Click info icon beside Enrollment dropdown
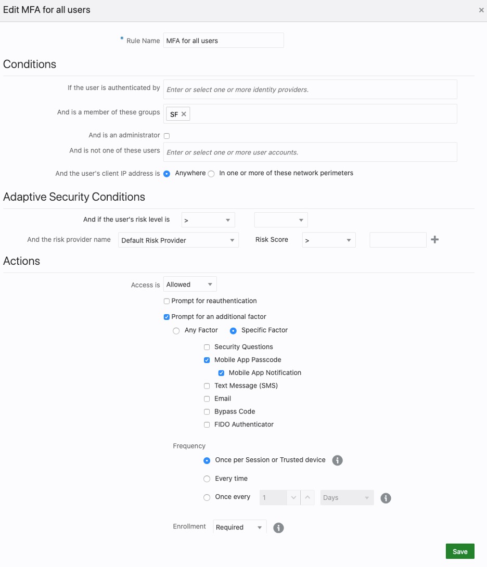The width and height of the screenshot is (487, 567). coord(278,527)
